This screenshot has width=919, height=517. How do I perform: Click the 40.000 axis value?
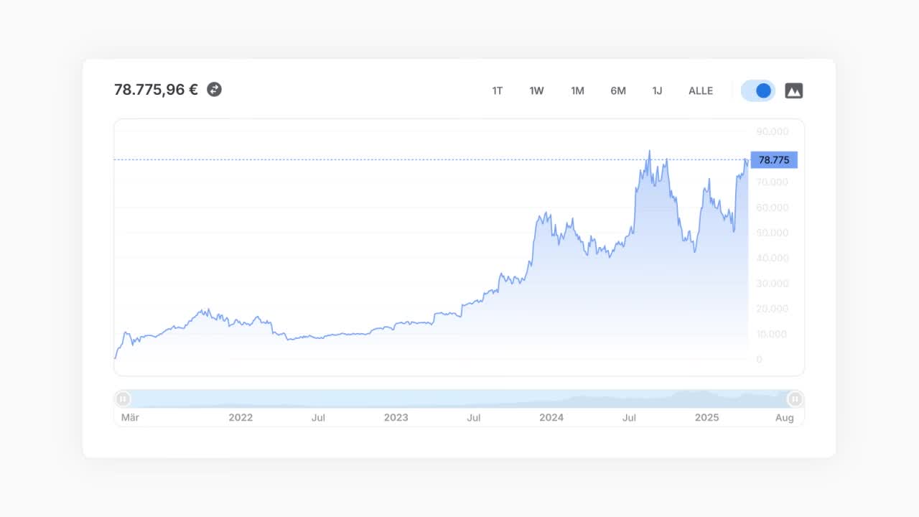(x=773, y=258)
